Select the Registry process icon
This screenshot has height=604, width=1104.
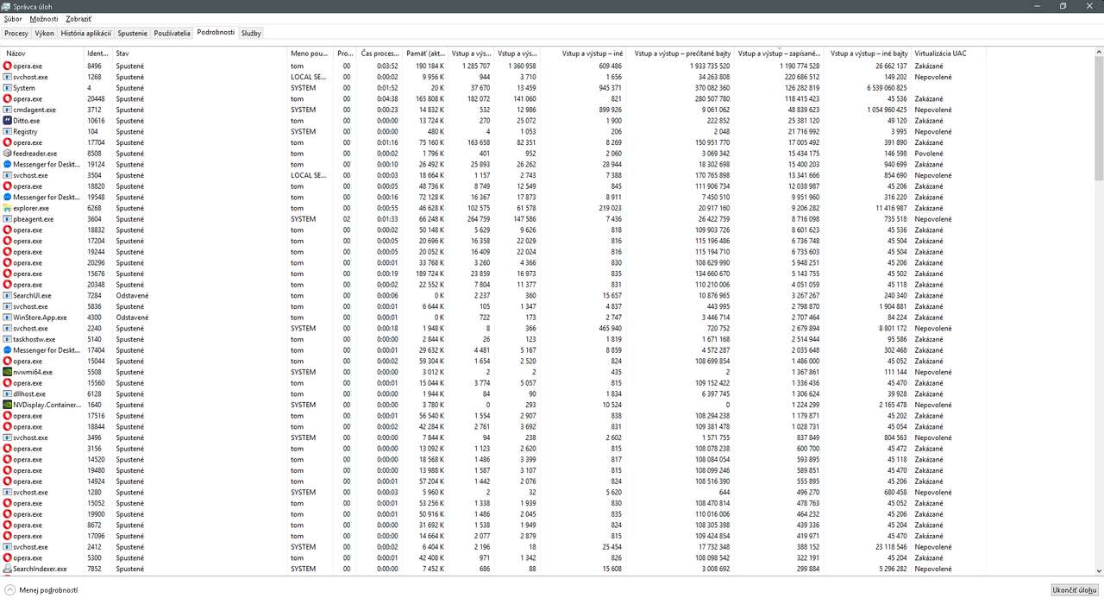8,131
